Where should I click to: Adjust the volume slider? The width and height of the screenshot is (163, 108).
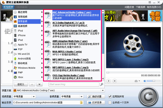[154, 81]
